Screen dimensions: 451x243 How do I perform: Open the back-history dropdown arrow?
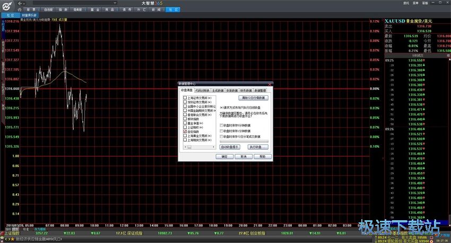[24, 4]
